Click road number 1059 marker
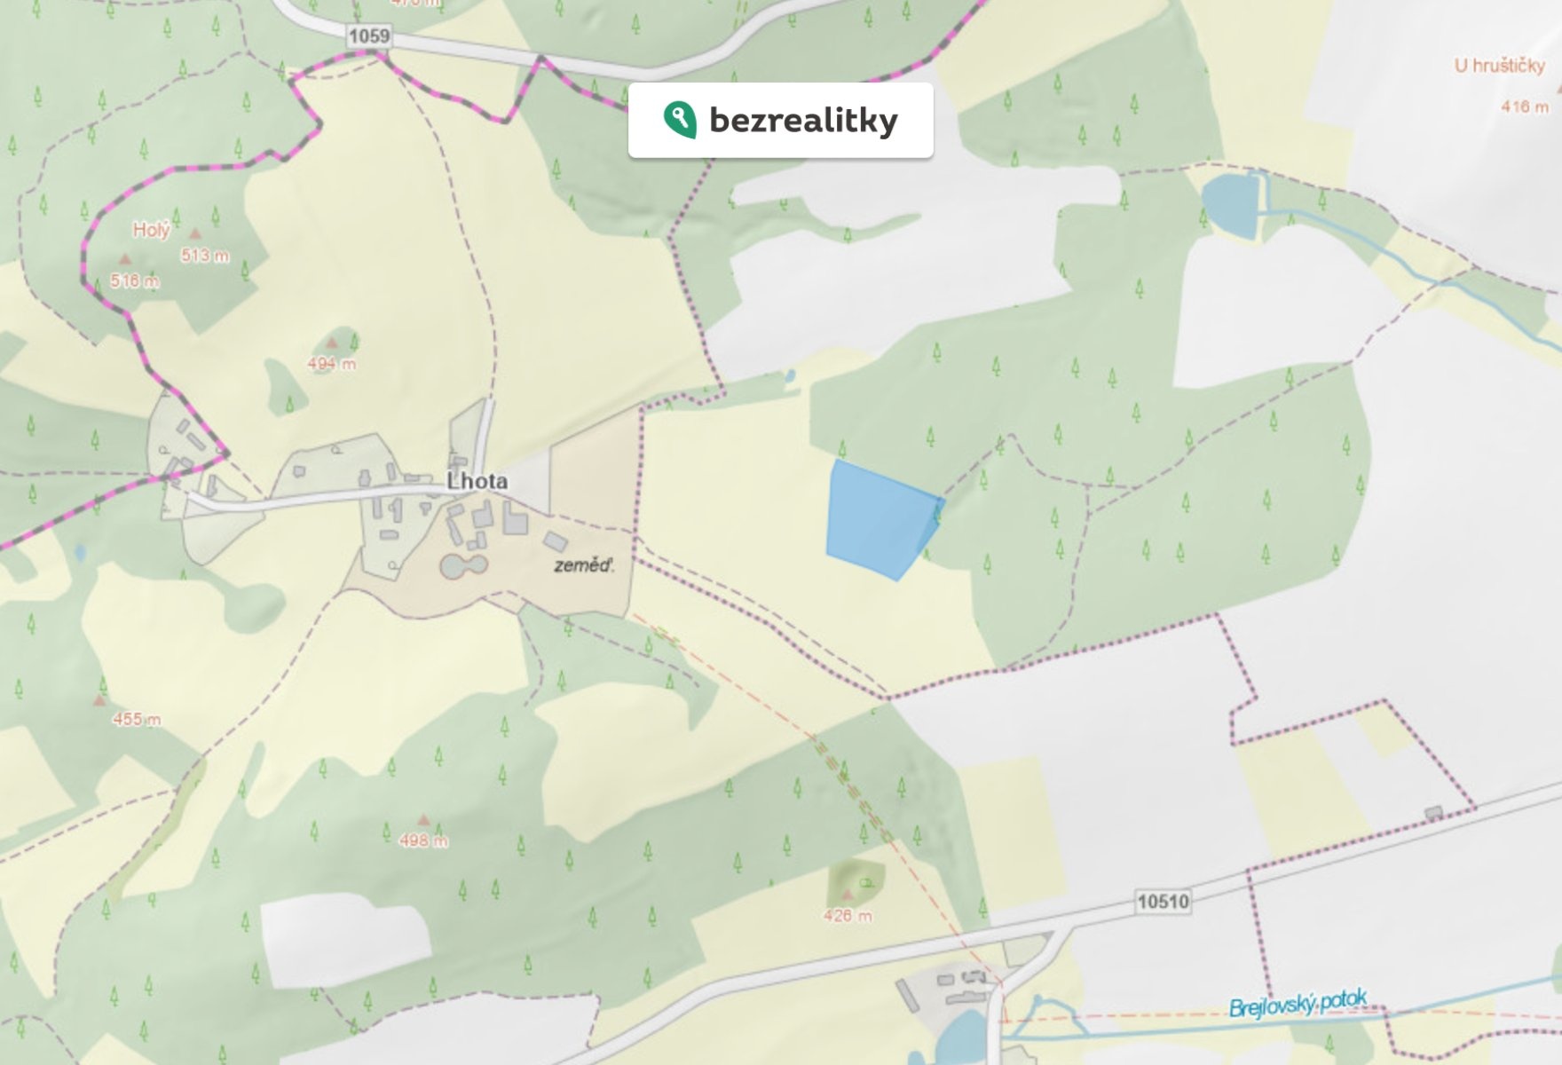Image resolution: width=1562 pixels, height=1065 pixels. 369,35
